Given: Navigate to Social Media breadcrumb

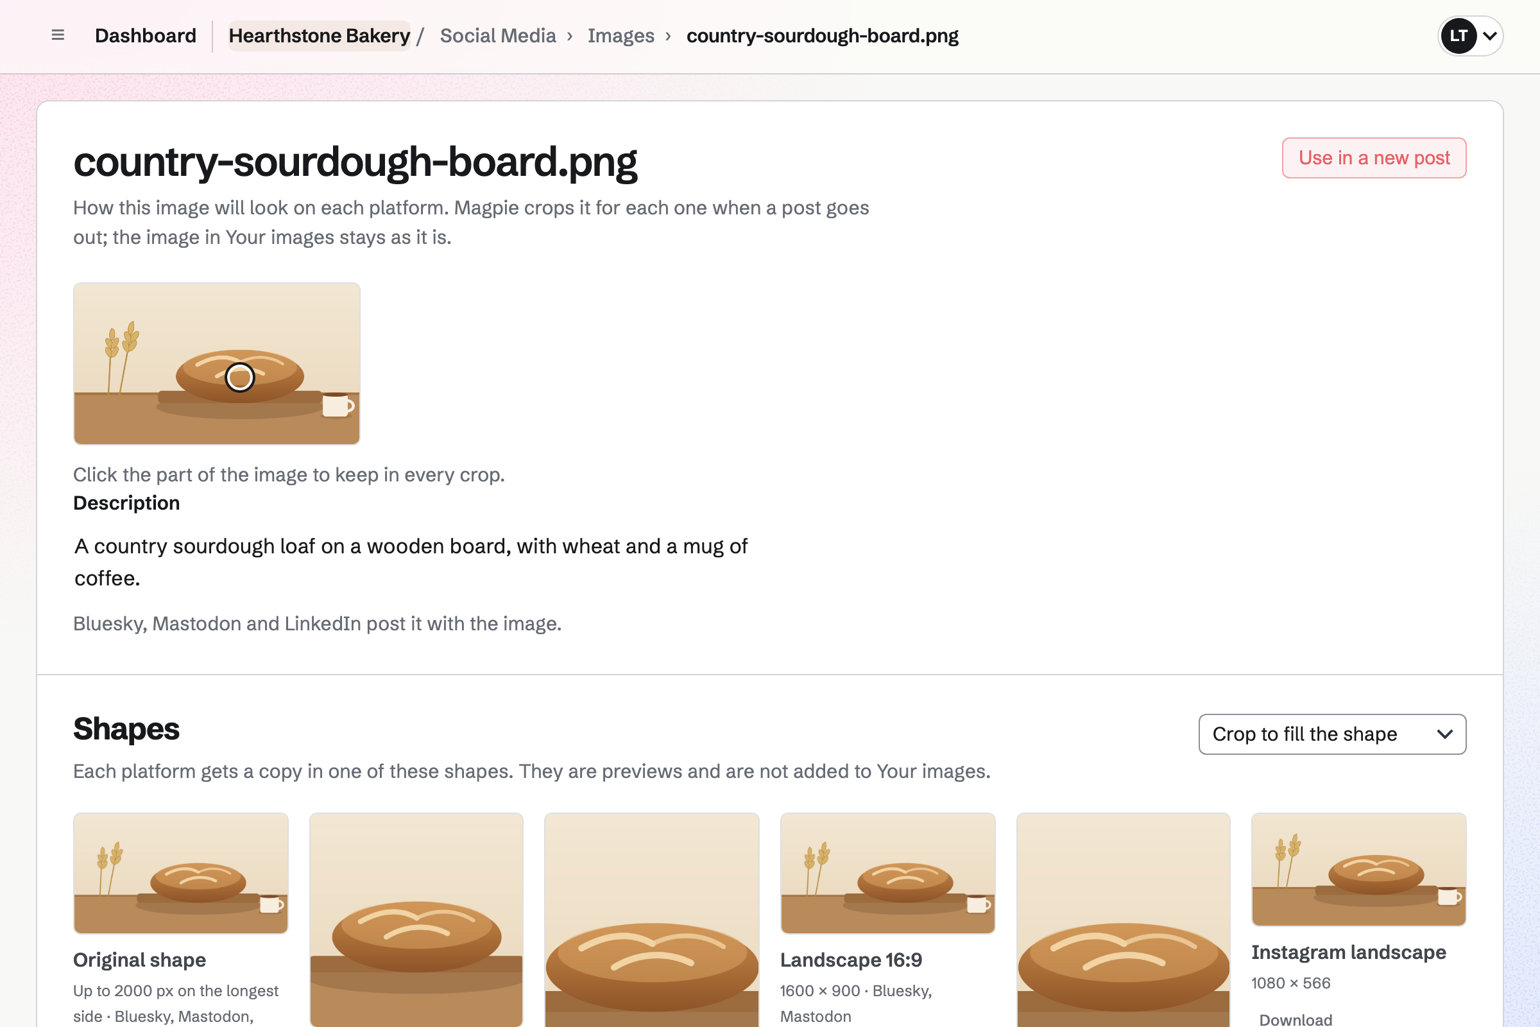Looking at the screenshot, I should pyautogui.click(x=498, y=35).
